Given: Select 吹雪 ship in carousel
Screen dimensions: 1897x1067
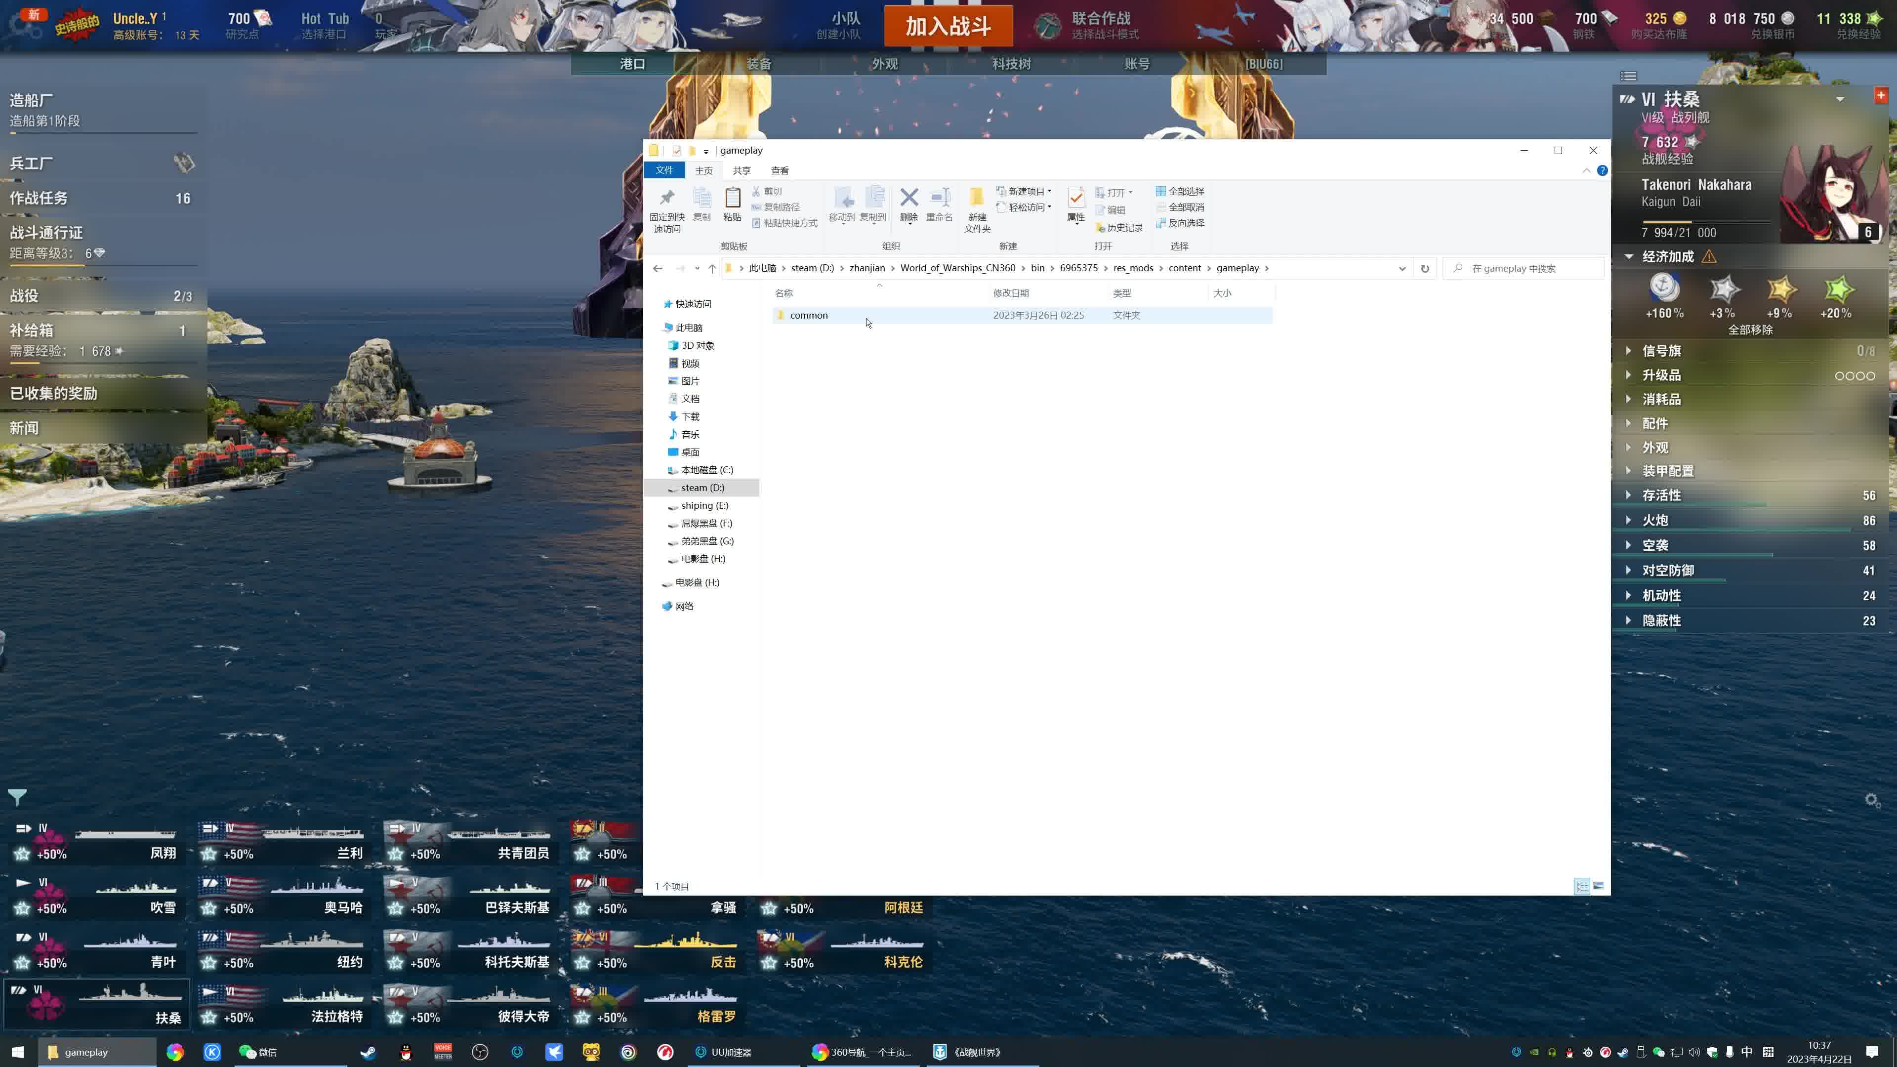Looking at the screenshot, I should pyautogui.click(x=96, y=896).
